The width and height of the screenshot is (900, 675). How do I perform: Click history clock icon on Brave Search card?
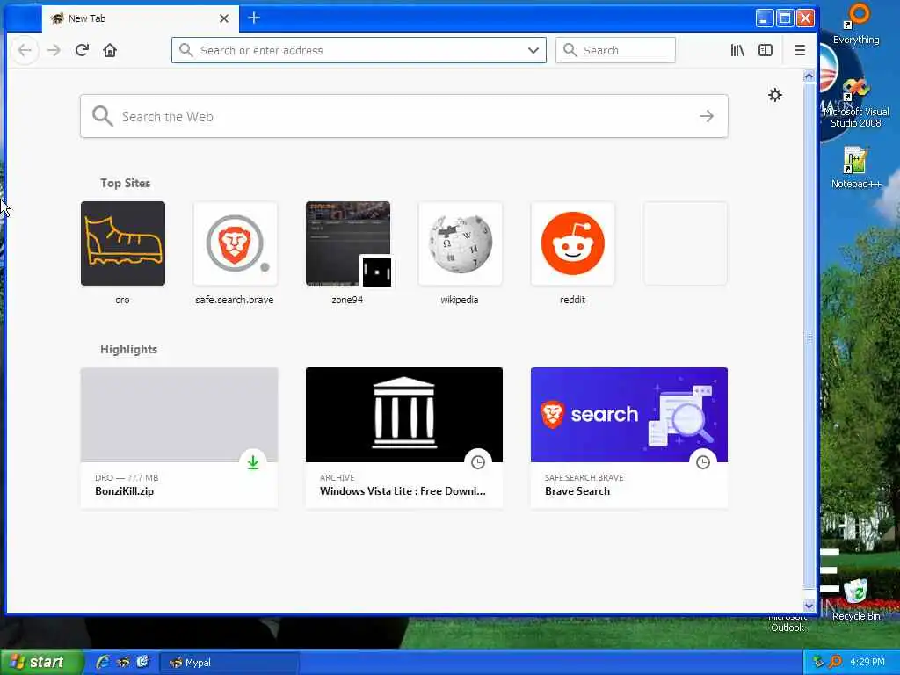coord(703,462)
